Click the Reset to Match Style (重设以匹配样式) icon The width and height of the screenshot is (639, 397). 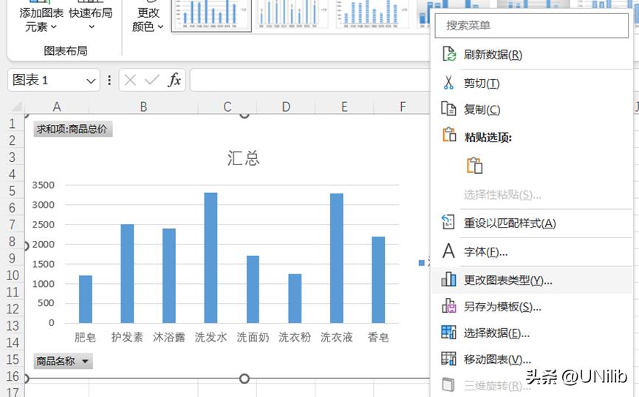point(448,223)
